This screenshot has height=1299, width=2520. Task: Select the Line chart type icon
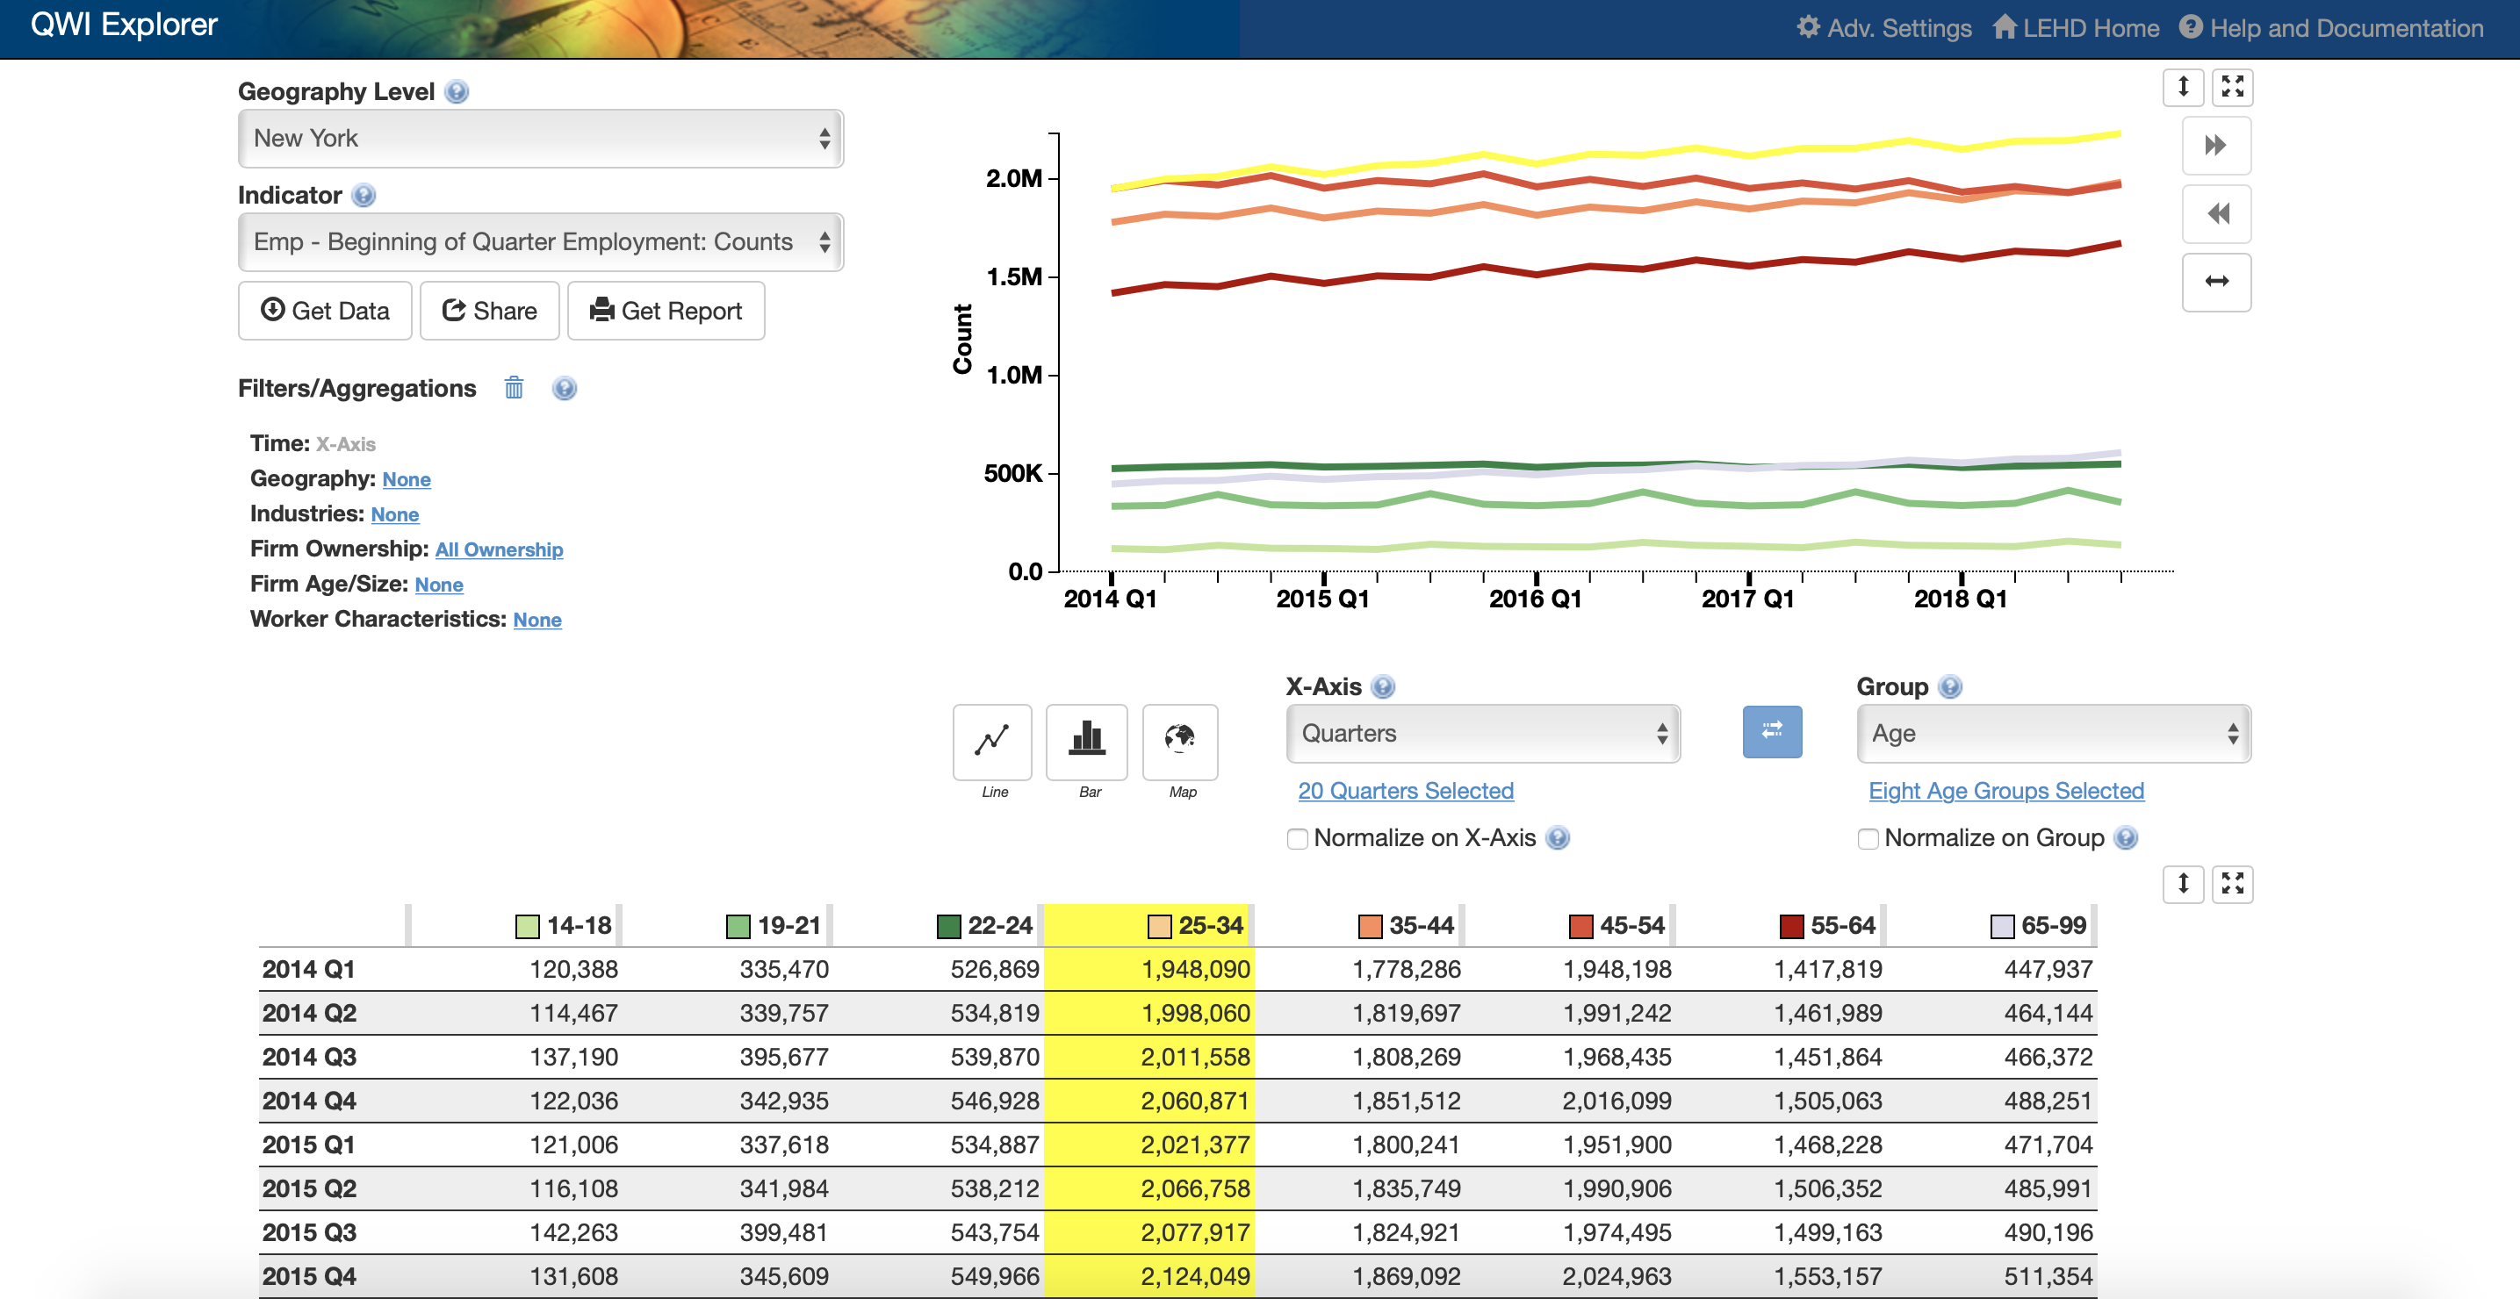click(992, 741)
